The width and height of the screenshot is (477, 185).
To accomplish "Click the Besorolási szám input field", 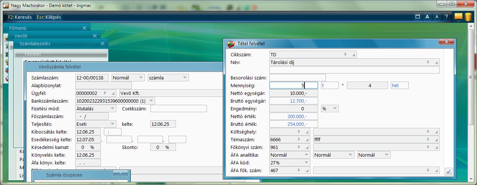I will (x=297, y=78).
